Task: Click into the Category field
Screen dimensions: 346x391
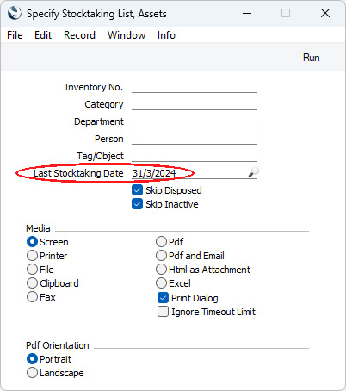Action: tap(195, 104)
